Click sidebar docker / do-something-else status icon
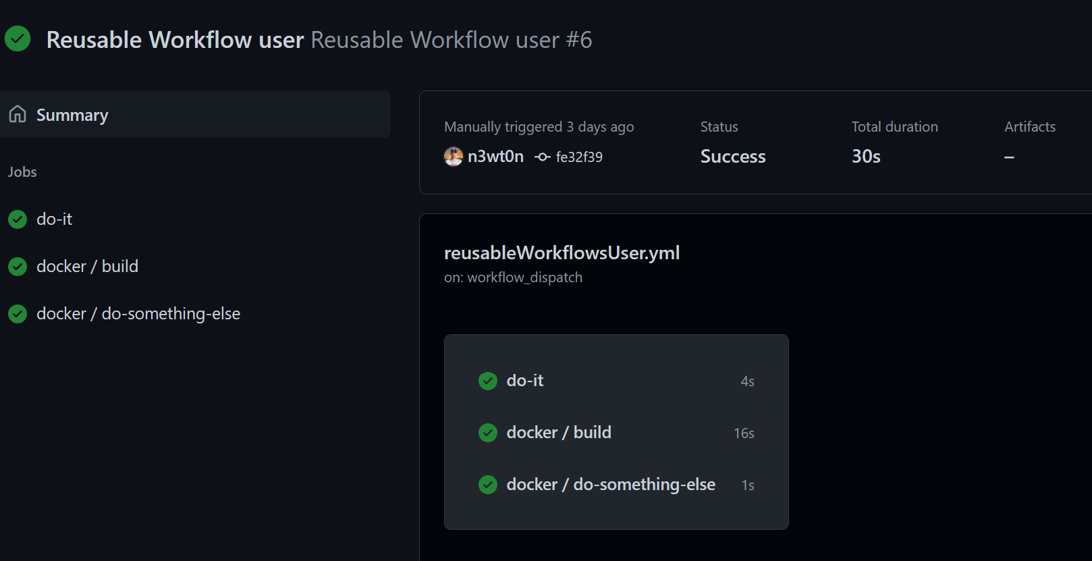 [18, 314]
